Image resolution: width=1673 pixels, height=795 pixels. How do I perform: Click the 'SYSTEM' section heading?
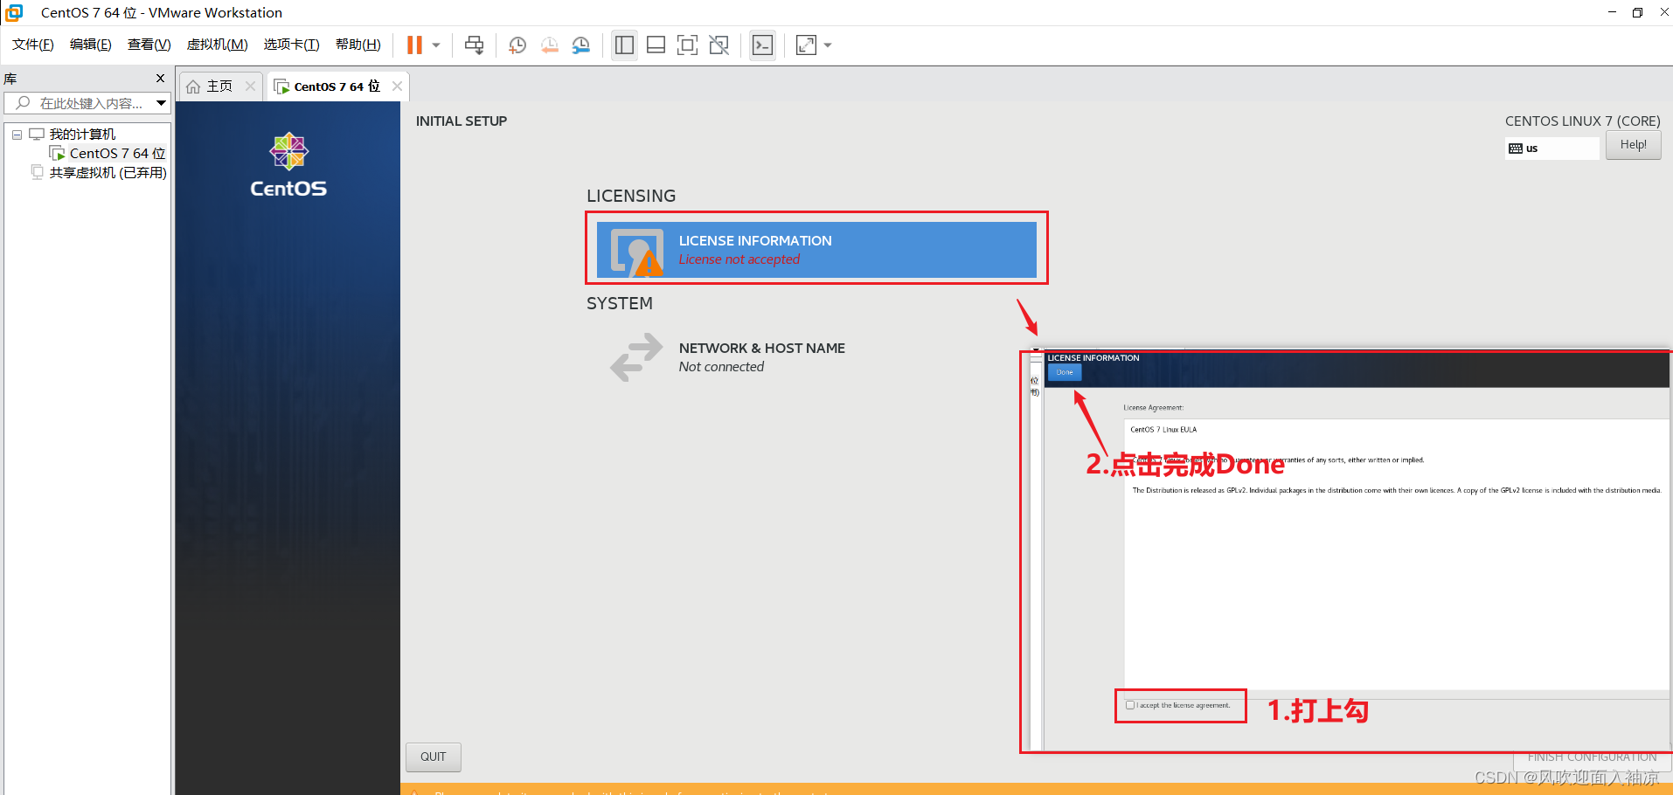620,303
